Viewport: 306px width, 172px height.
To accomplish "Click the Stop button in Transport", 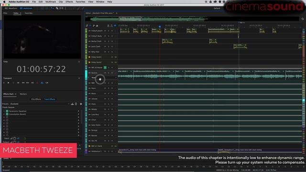I will 4,83.
